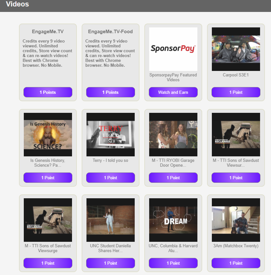Open the Terry I Told You So thumbnail
The height and width of the screenshot is (275, 271).
click(110, 134)
